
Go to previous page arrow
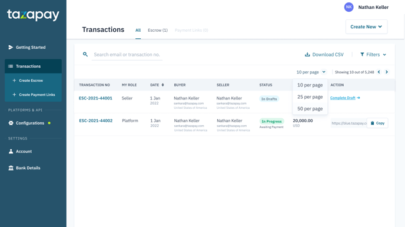click(x=379, y=72)
